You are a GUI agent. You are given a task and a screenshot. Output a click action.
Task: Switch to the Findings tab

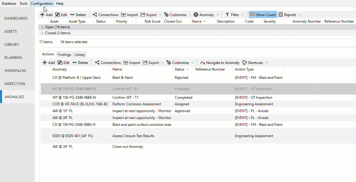click(x=64, y=54)
